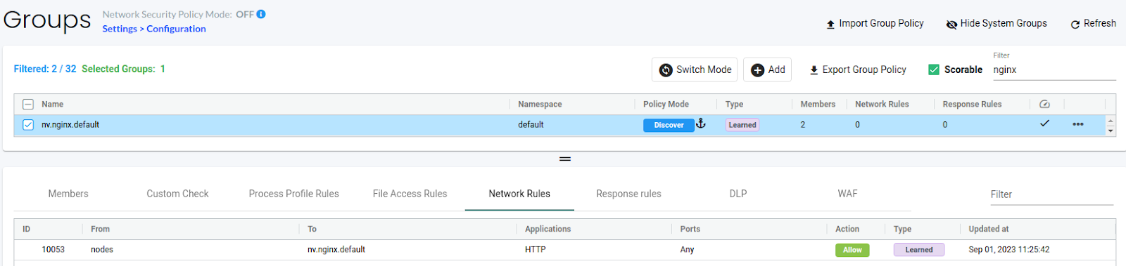Click the nodes source cell
The height and width of the screenshot is (266, 1126).
(102, 250)
